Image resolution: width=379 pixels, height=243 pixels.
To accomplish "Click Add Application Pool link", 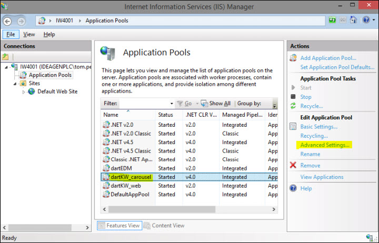I will pyautogui.click(x=328, y=58).
